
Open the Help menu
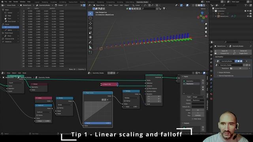coord(29,2)
